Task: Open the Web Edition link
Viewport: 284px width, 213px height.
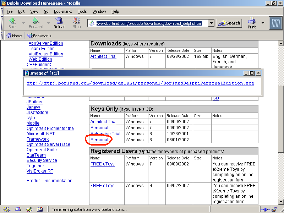Action: [x=40, y=59]
